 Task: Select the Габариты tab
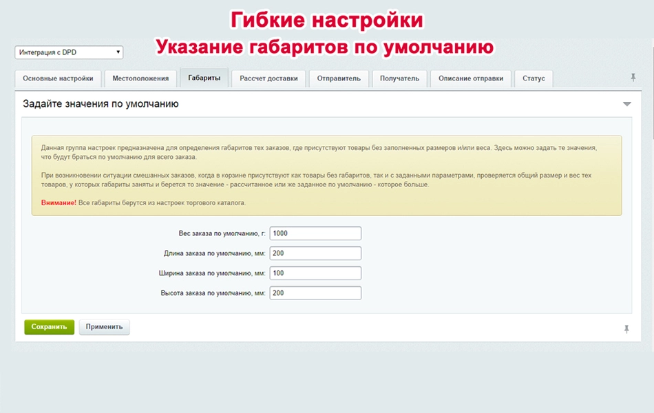click(204, 78)
